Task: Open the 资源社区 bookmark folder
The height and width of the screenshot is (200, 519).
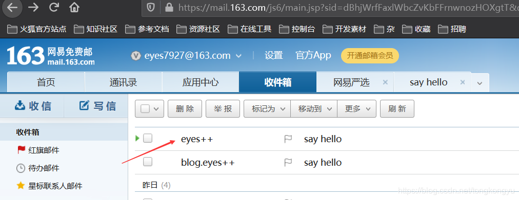Action: point(198,29)
